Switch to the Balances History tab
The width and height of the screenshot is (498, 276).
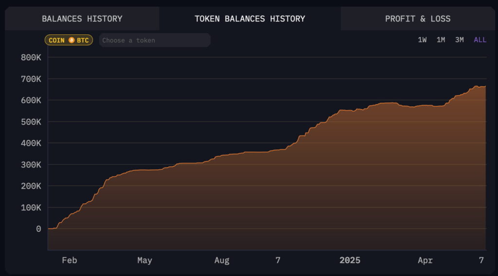[x=82, y=19]
